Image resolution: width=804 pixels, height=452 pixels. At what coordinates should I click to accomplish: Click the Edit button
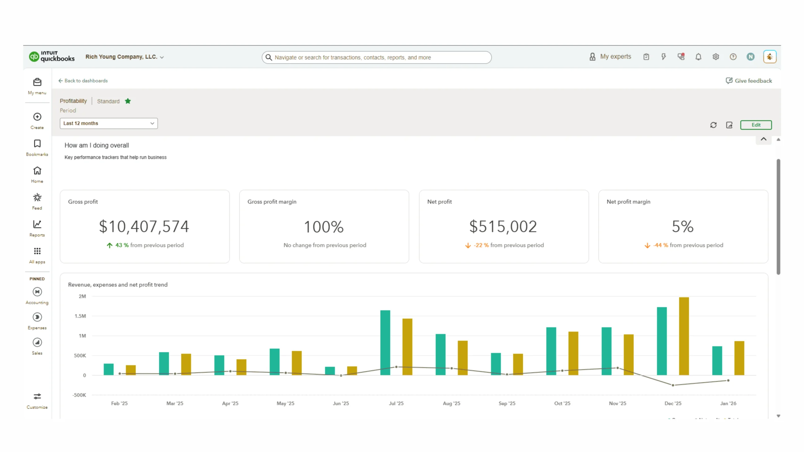click(x=756, y=125)
